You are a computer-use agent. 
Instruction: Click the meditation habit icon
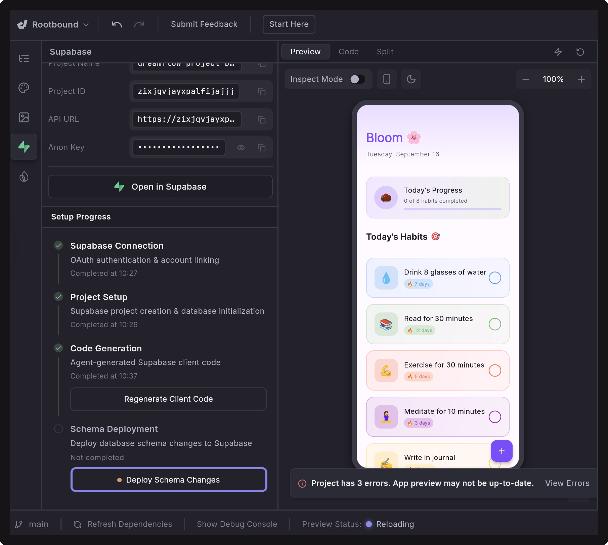point(386,417)
